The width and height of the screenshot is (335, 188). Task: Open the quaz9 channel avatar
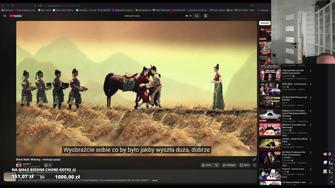(x=19, y=165)
